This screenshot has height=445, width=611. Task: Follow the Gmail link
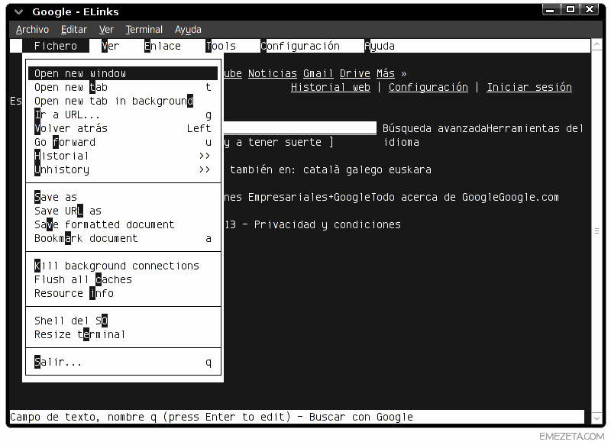(x=318, y=73)
